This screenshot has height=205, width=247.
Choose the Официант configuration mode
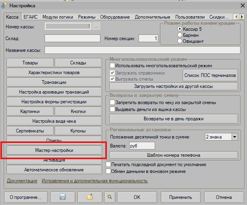180,41
